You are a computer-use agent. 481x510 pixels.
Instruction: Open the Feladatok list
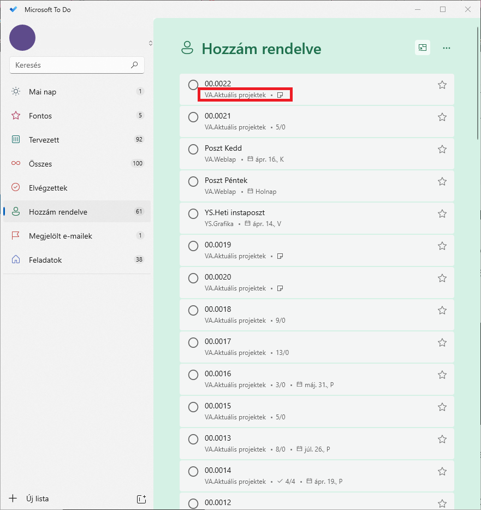click(45, 260)
